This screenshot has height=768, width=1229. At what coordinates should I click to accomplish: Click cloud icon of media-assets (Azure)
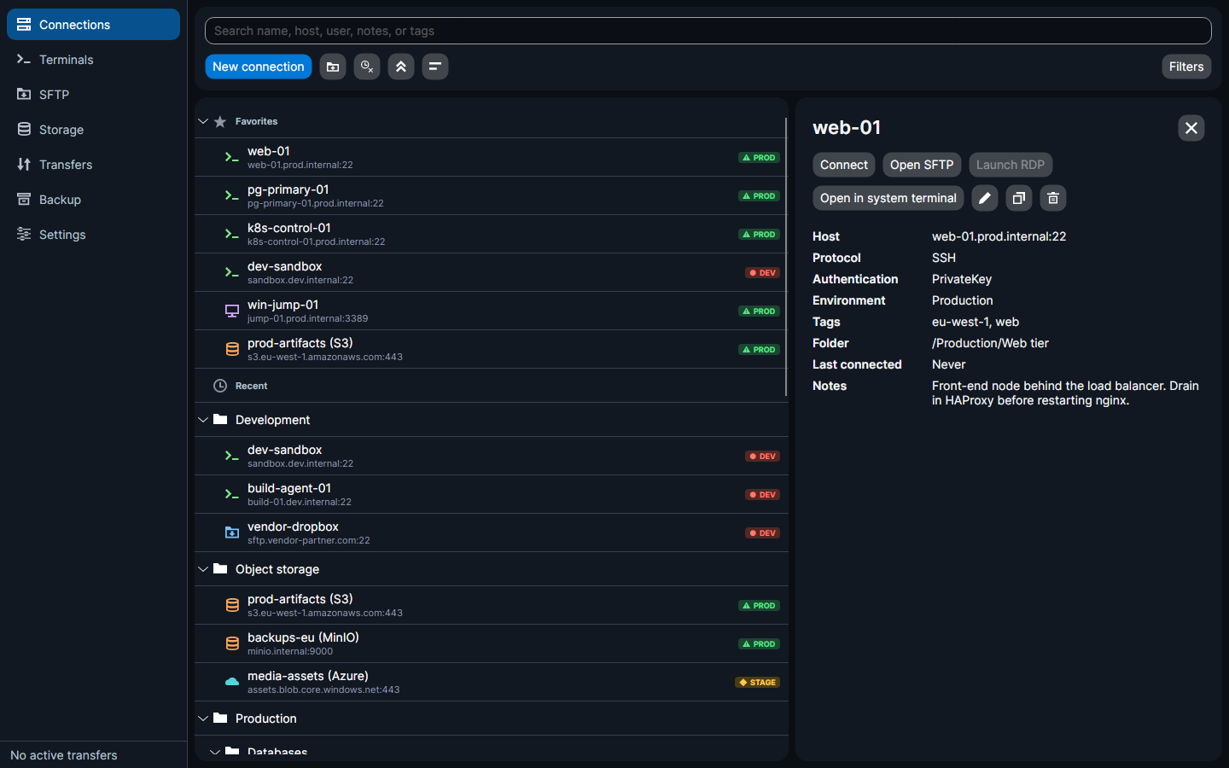click(231, 682)
